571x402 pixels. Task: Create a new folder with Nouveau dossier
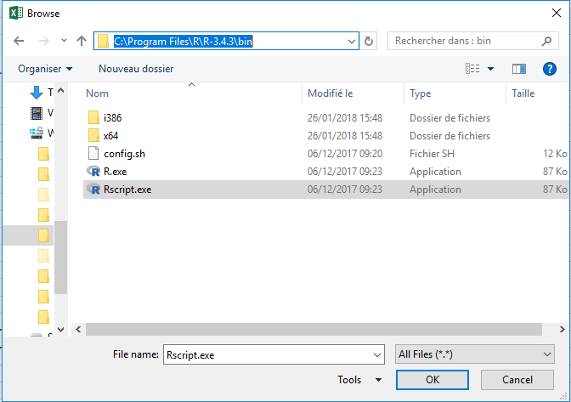tap(136, 69)
